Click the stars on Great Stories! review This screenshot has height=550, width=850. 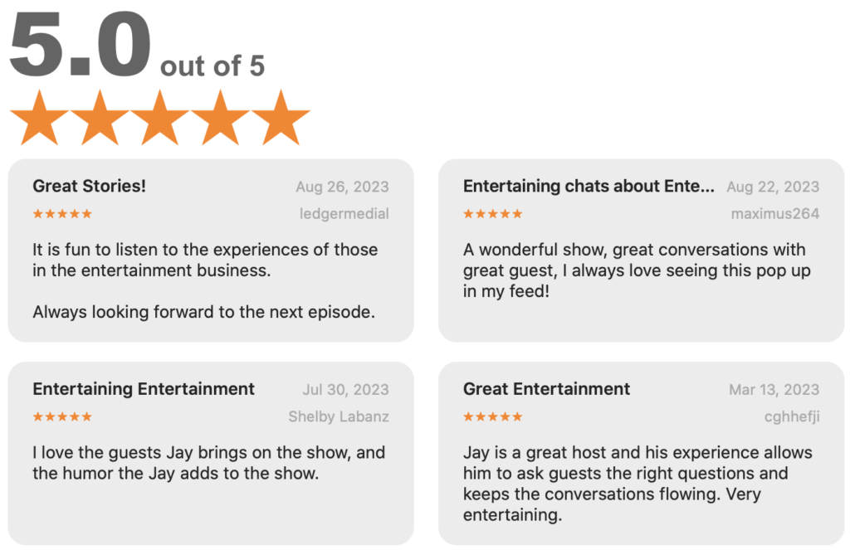coord(62,214)
